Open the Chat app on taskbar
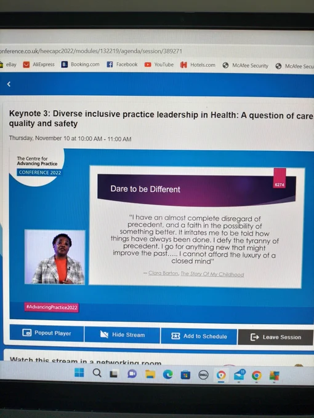Screen dimensions: 314x418 132,374
